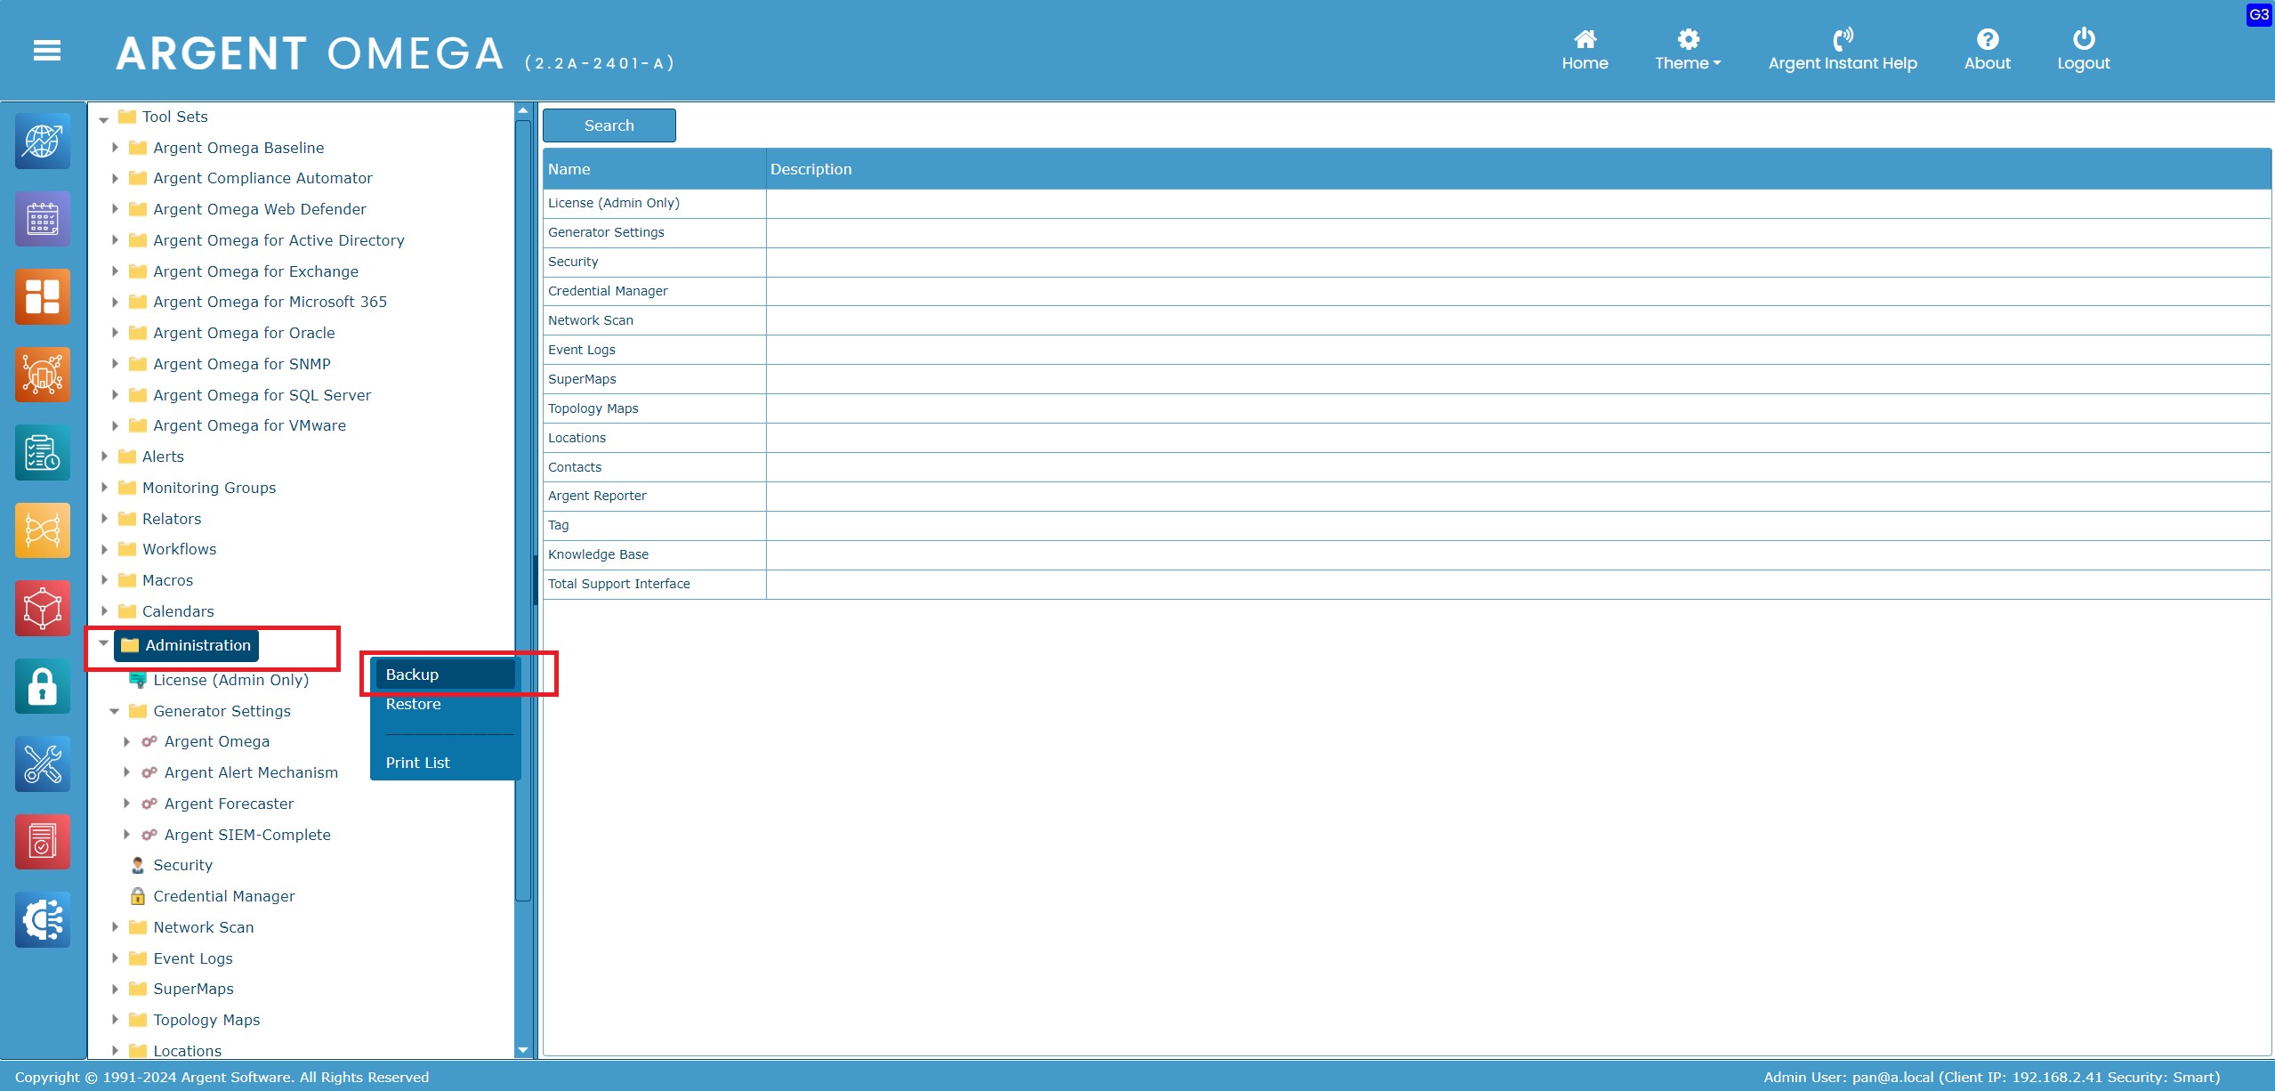The width and height of the screenshot is (2275, 1091).
Task: Click the Home icon in header
Action: tap(1585, 39)
